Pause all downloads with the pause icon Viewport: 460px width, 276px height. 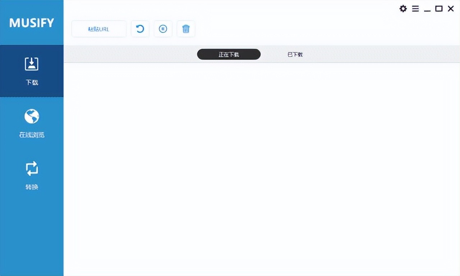coord(163,29)
